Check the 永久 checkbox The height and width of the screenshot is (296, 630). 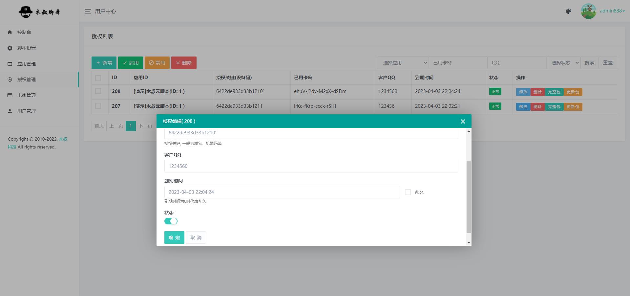(408, 192)
